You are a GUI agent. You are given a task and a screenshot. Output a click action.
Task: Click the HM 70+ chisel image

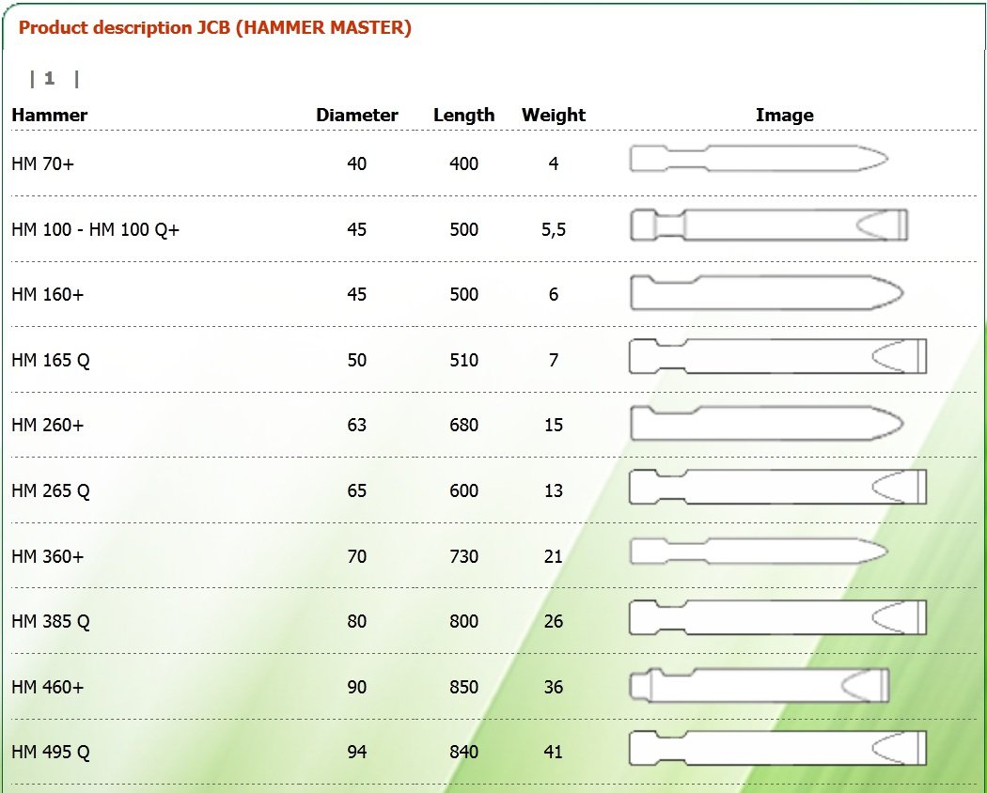759,158
